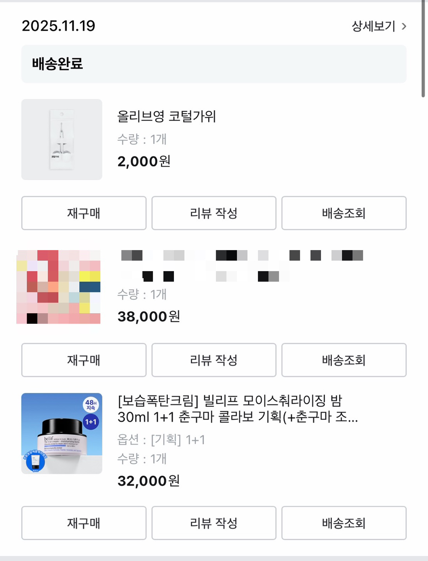
Task: Tap the 48H 지속 badge icon
Action: pyautogui.click(x=91, y=405)
